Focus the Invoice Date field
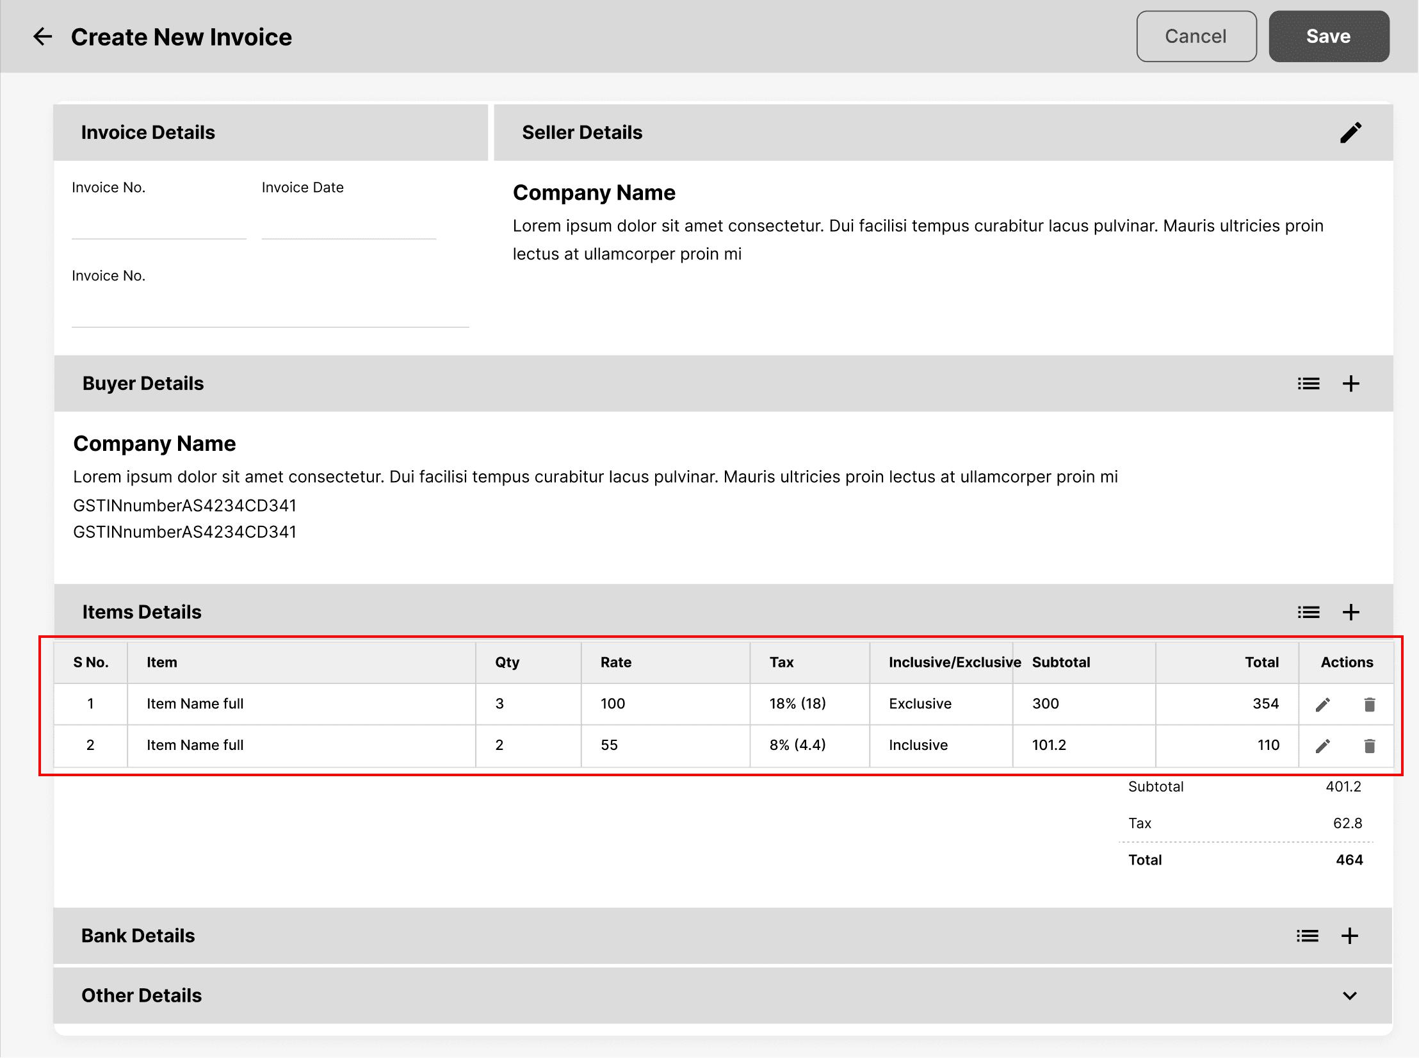The width and height of the screenshot is (1419, 1058). coord(348,224)
